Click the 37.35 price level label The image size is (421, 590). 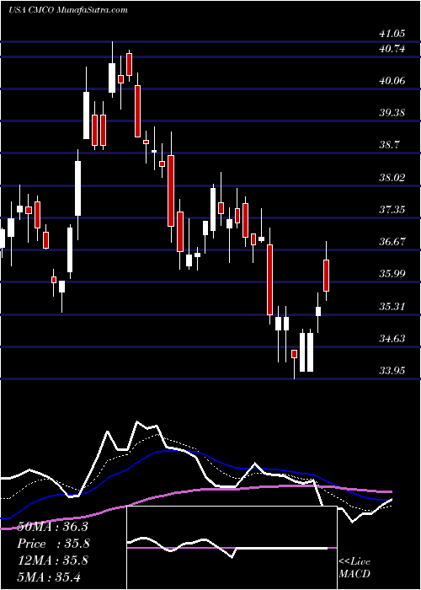click(392, 209)
